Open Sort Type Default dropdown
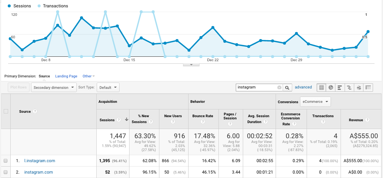 pos(108,88)
